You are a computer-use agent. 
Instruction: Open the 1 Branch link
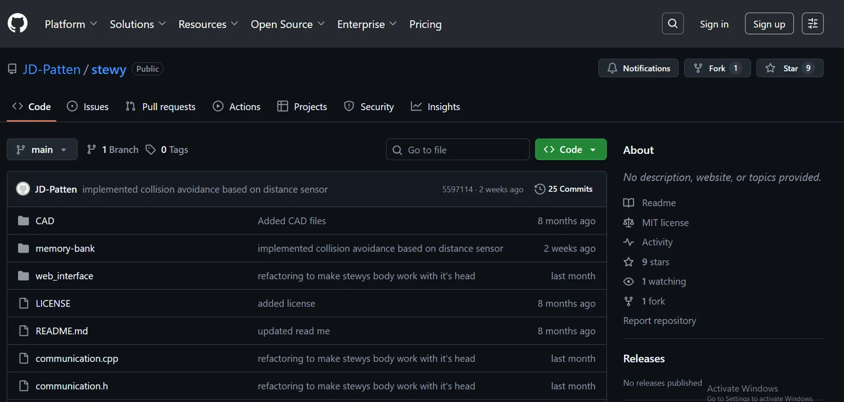point(112,150)
